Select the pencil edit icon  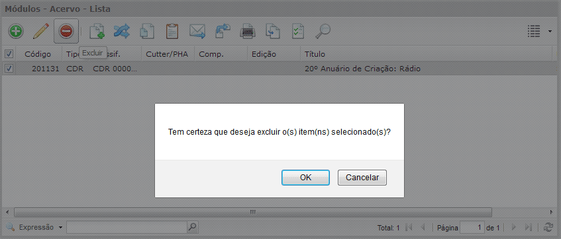point(41,32)
